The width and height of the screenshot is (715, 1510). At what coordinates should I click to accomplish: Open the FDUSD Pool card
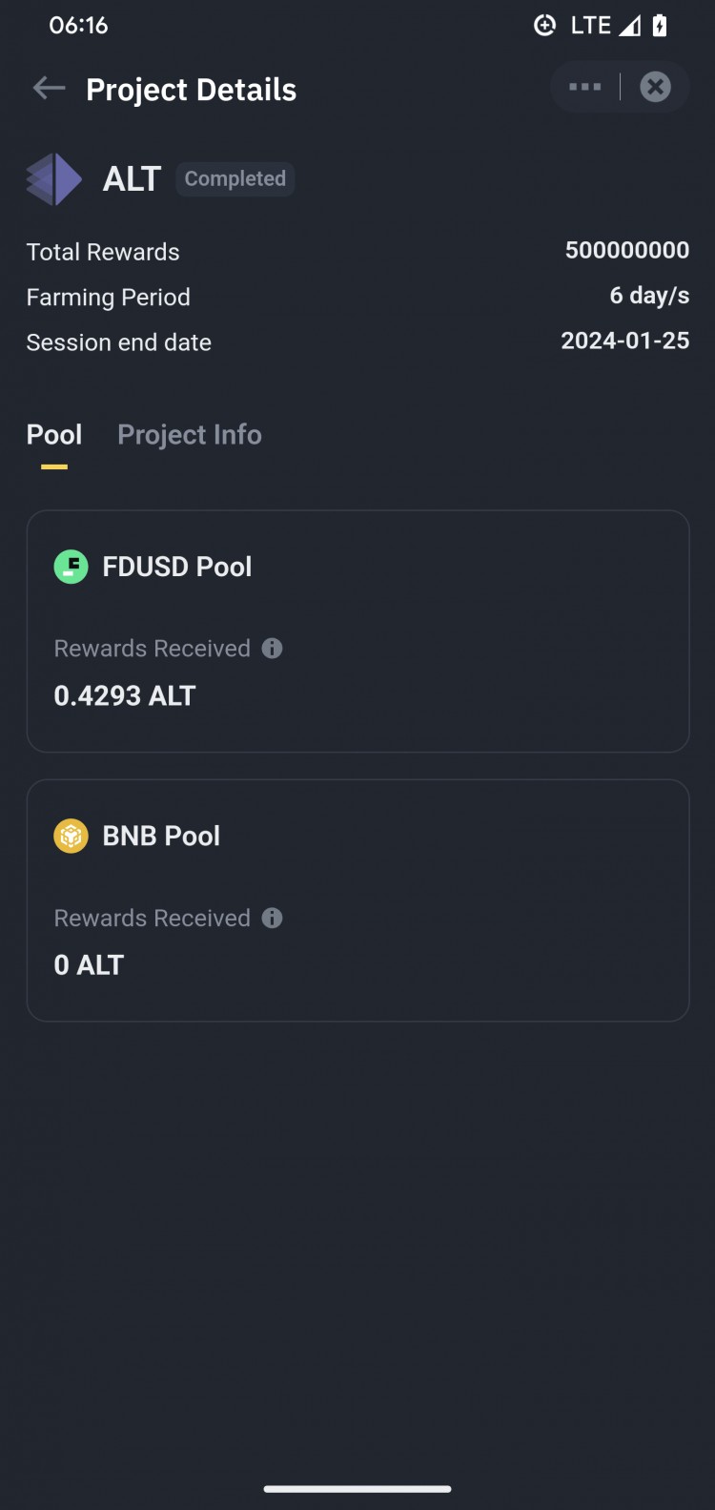[357, 631]
